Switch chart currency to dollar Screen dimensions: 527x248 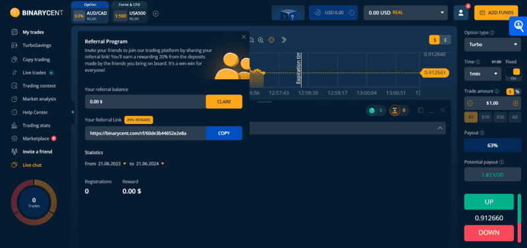point(434,40)
